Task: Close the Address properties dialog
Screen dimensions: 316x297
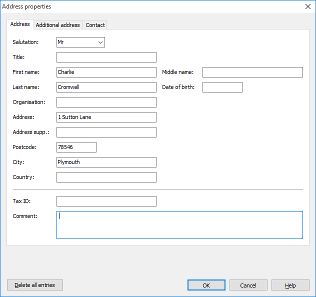Action: point(307,6)
